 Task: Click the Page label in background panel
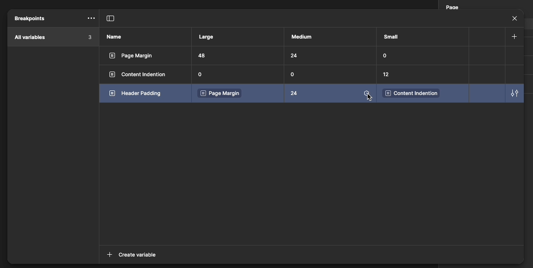452,7
